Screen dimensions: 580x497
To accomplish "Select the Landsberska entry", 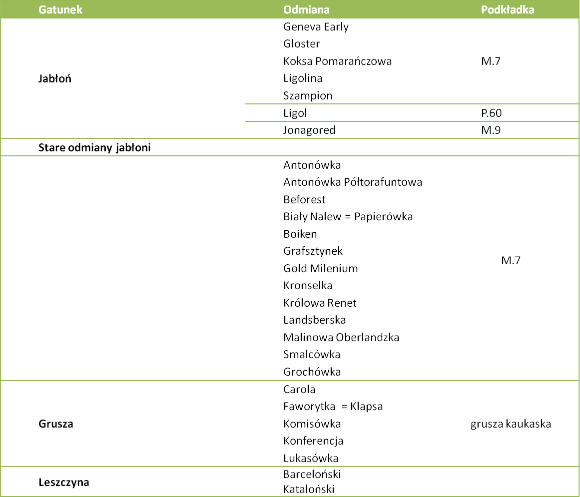I will pyautogui.click(x=314, y=320).
